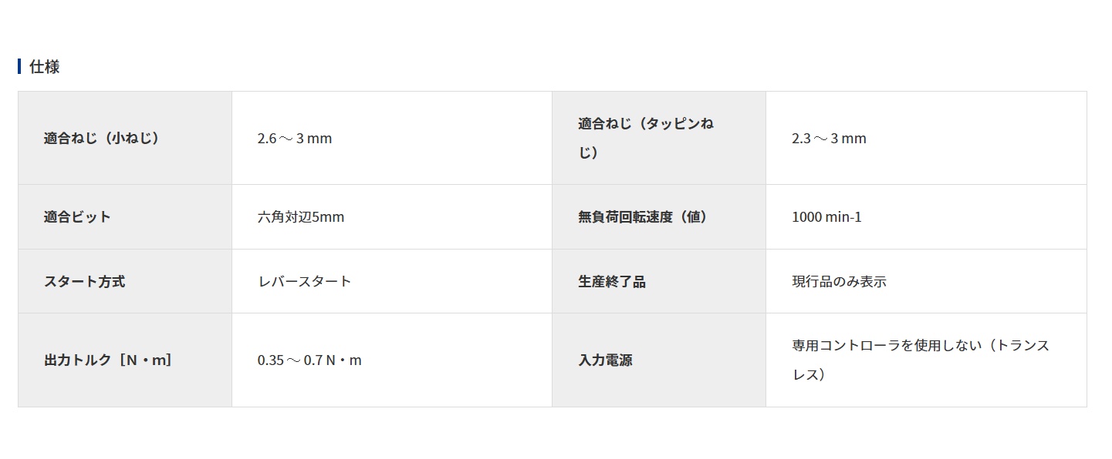Click the 2.6 minimum small-screw size number
Screen dimensions: 1112x459
click(267, 139)
